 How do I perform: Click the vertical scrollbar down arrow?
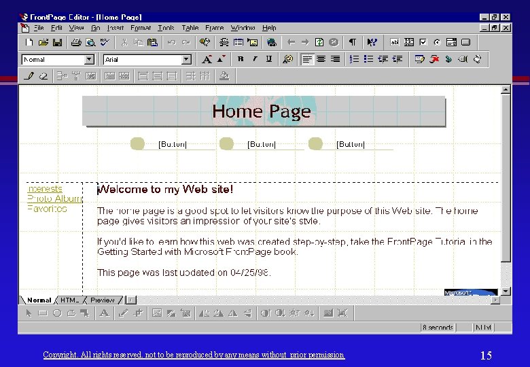point(506,292)
